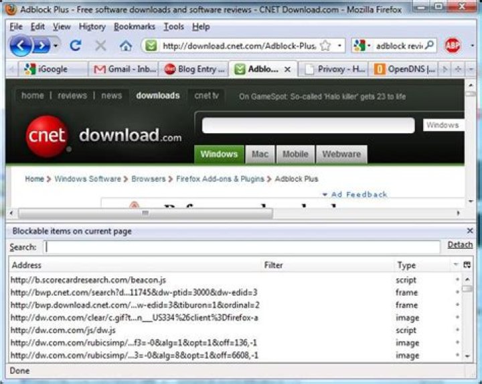The width and height of the screenshot is (482, 384).
Task: Open the search engine selector dropdown
Action: (x=362, y=45)
